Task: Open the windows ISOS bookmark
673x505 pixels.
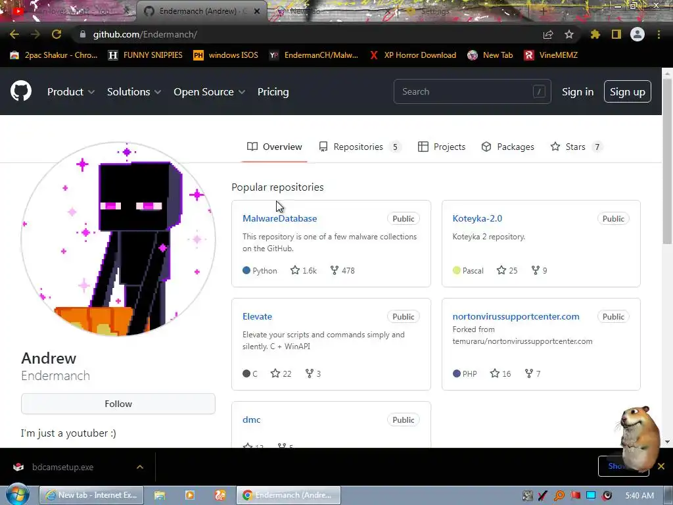Action: (226, 55)
